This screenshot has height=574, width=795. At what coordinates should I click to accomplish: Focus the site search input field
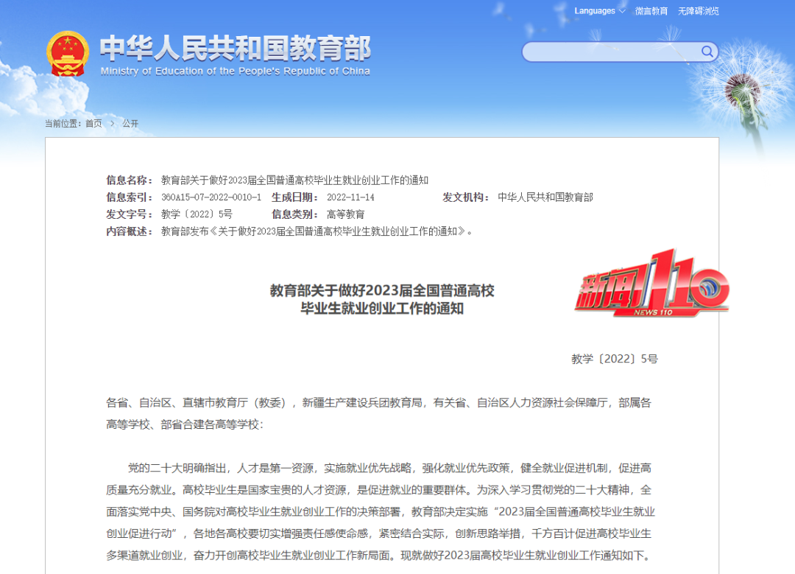(x=620, y=52)
